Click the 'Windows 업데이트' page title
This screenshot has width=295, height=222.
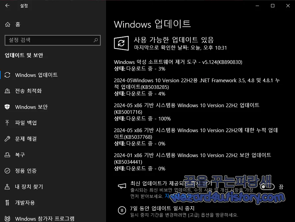coord(152,24)
